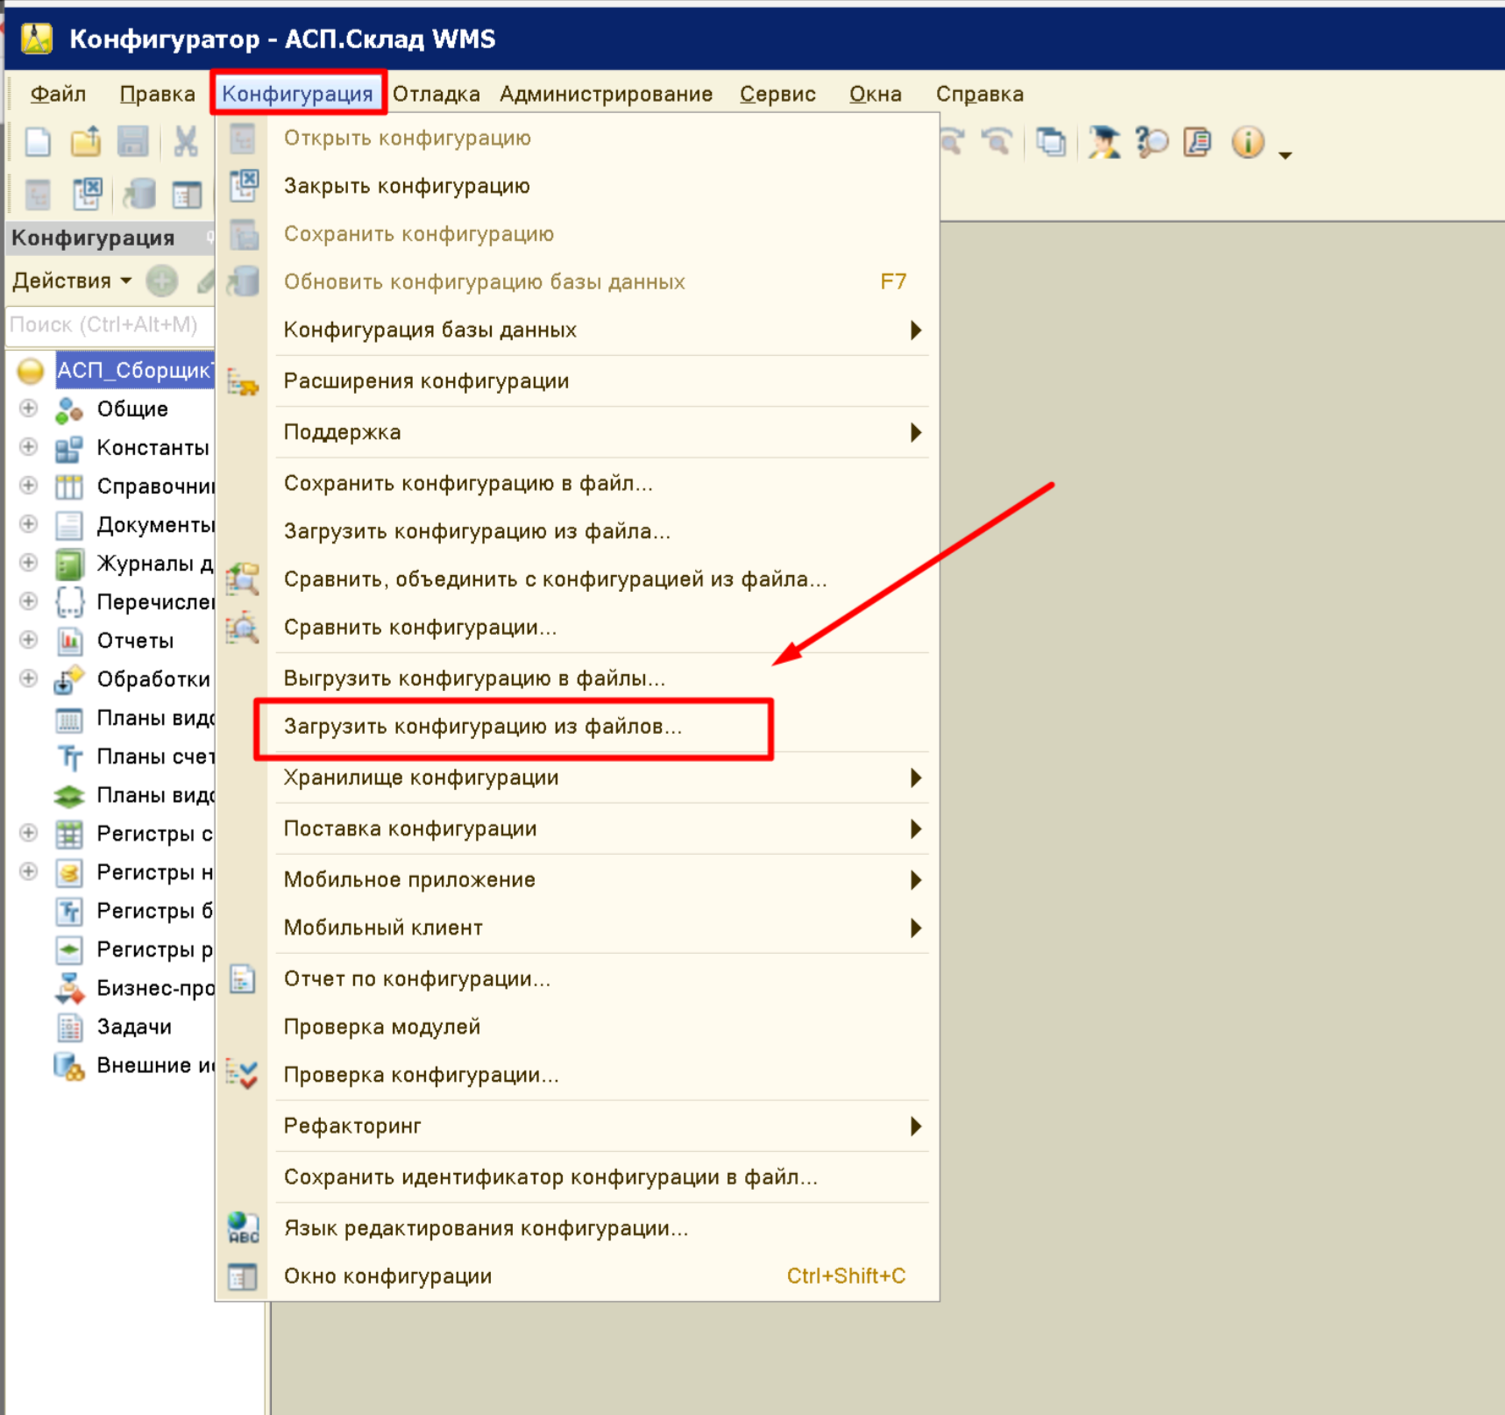Screen dimensions: 1505x1415
Task: Click the syntax assistant graduate-cap icon
Action: tap(1104, 141)
